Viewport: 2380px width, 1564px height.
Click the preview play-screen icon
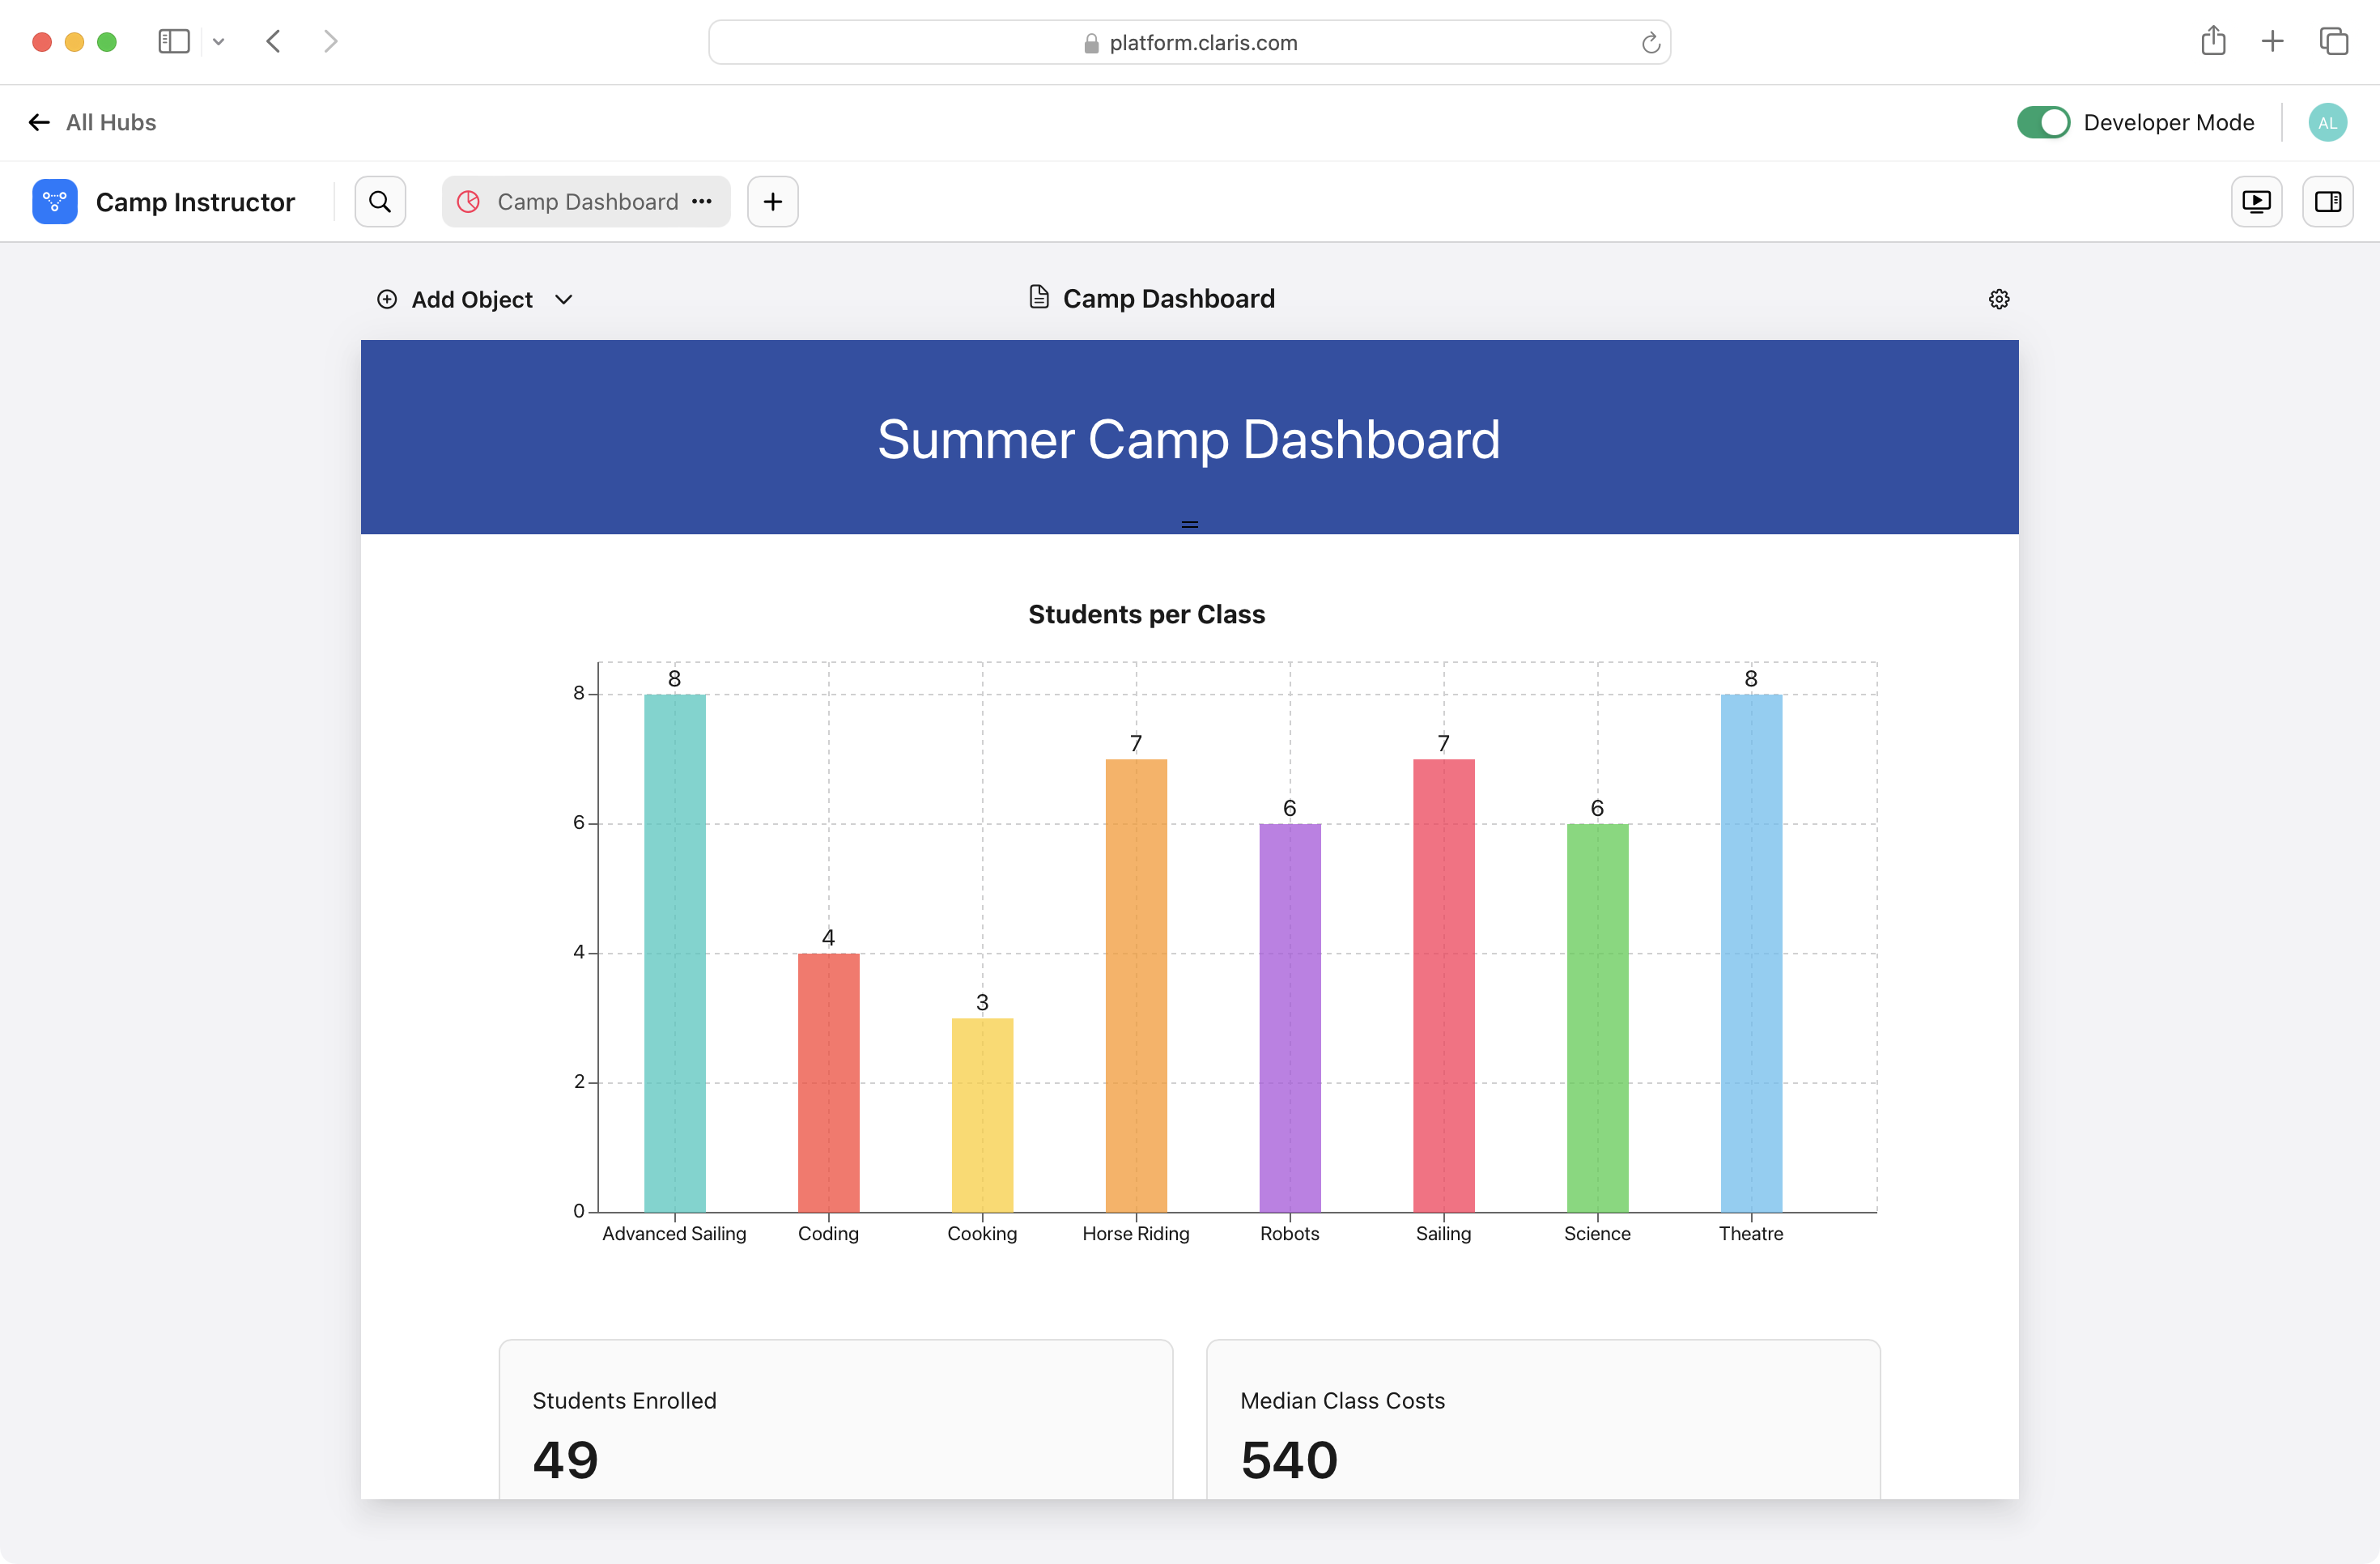(x=2256, y=202)
